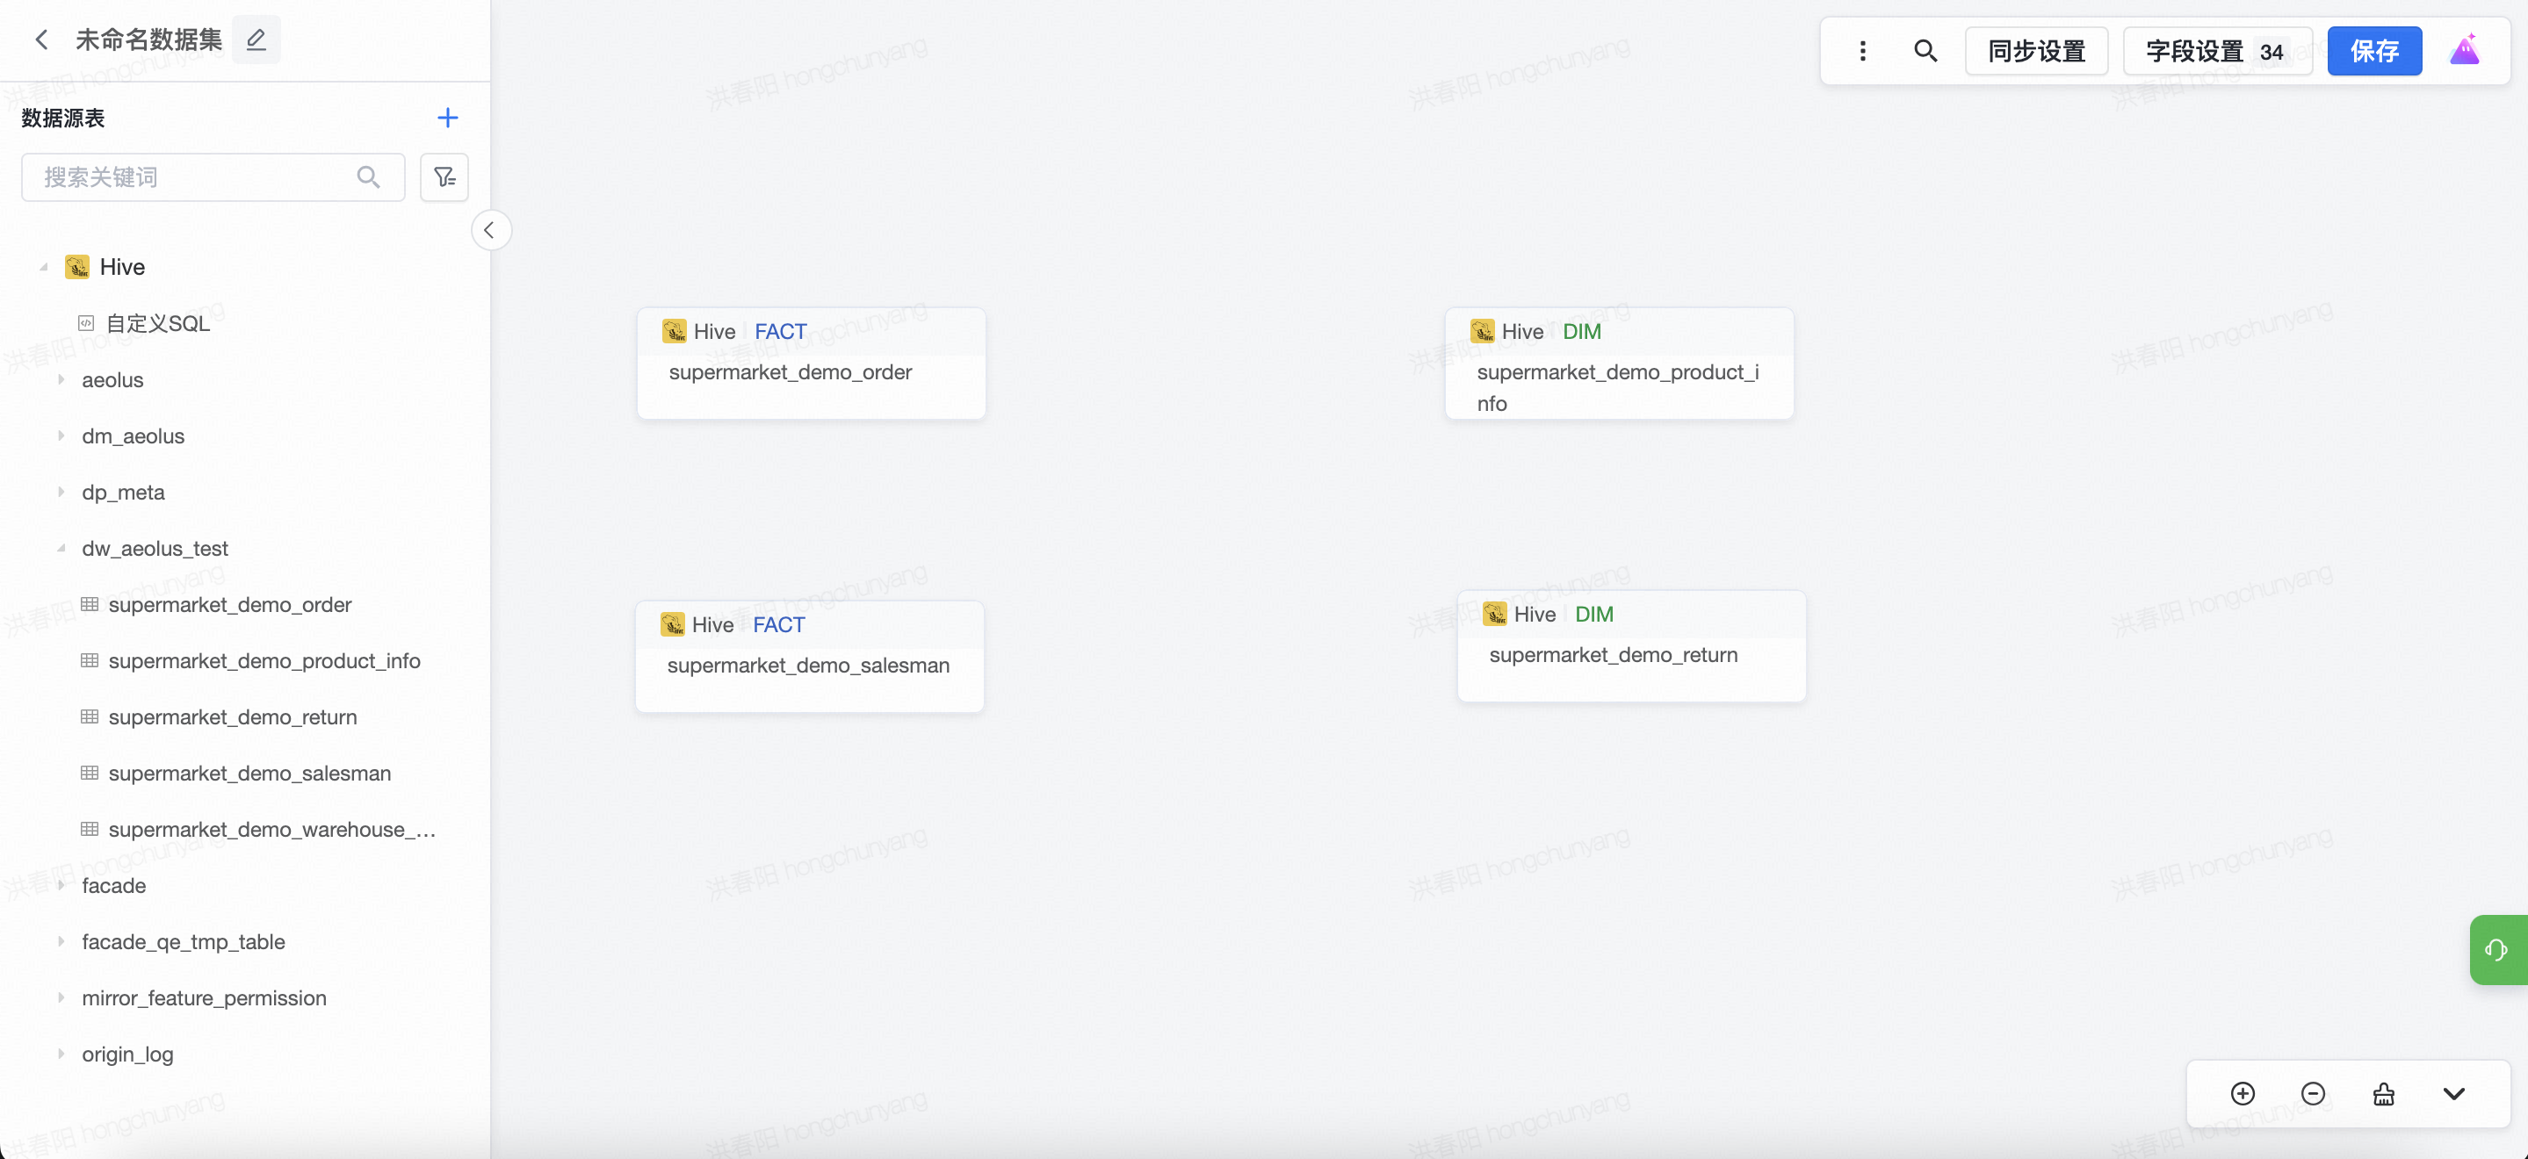Image resolution: width=2528 pixels, height=1159 pixels.
Task: Zoom out the canvas with minus circle
Action: [2312, 1093]
